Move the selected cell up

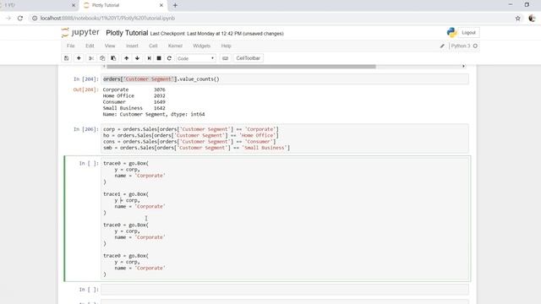click(x=126, y=58)
